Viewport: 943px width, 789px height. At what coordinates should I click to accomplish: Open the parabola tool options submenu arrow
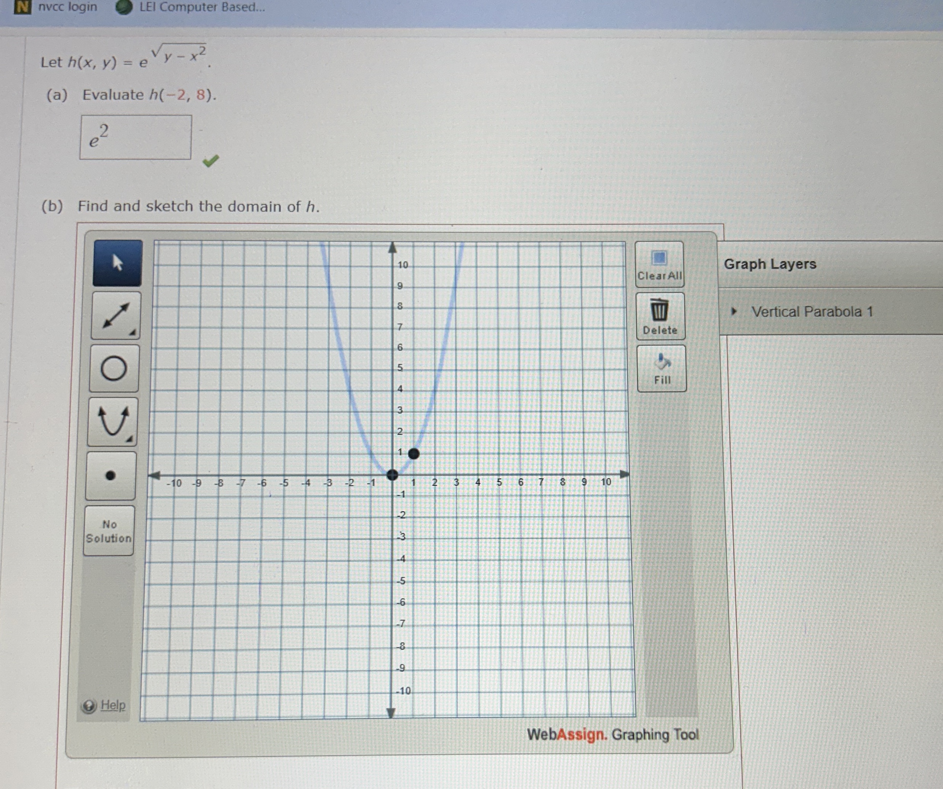[130, 439]
